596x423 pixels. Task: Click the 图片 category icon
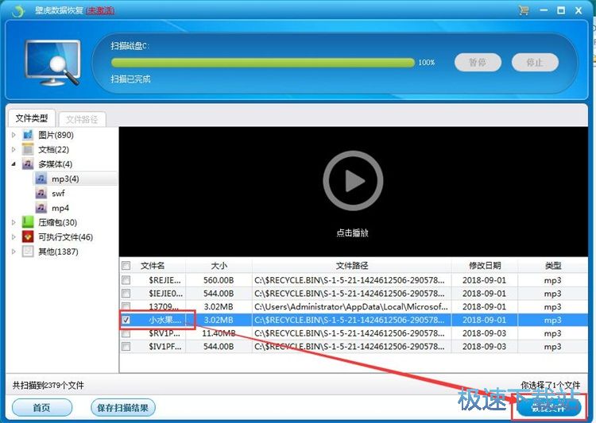pos(28,135)
